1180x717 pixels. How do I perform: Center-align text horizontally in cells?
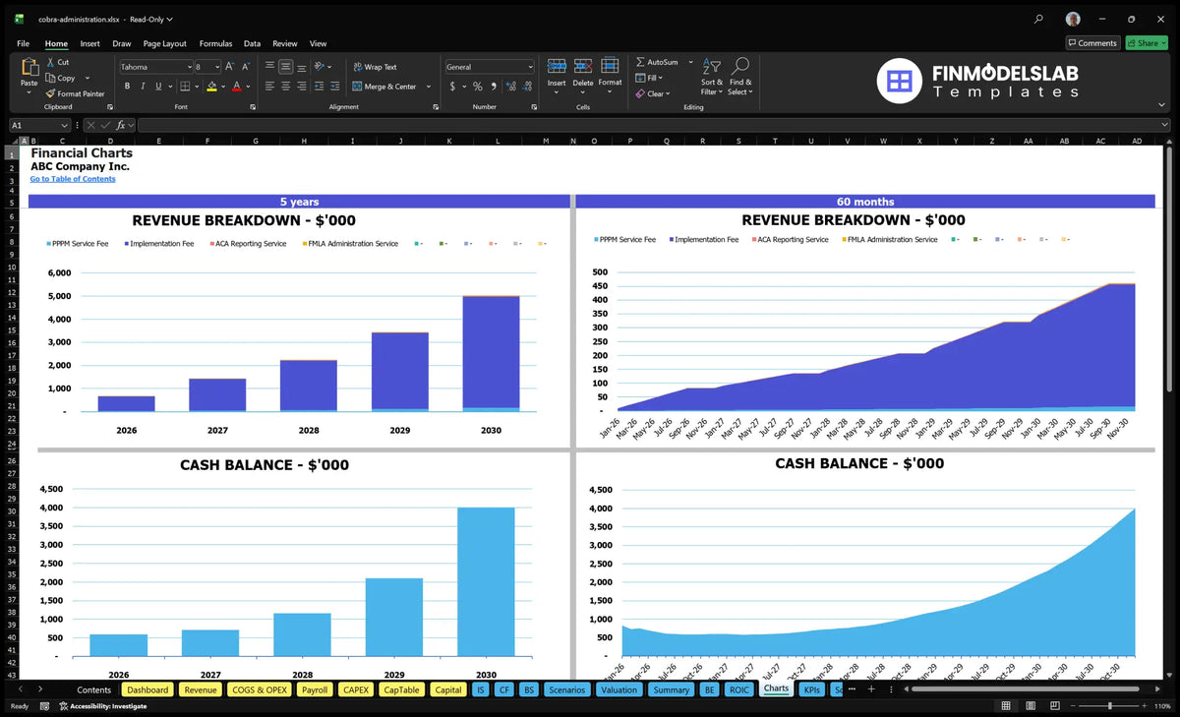pyautogui.click(x=285, y=87)
